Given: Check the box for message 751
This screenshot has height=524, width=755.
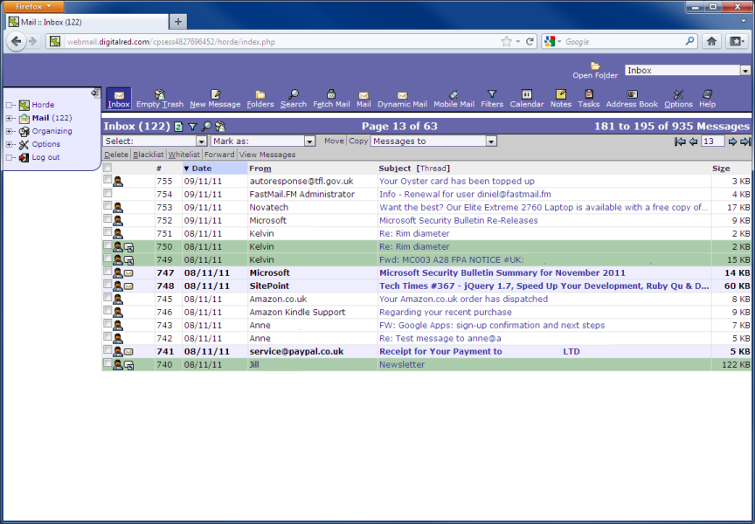Looking at the screenshot, I should pyautogui.click(x=107, y=232).
